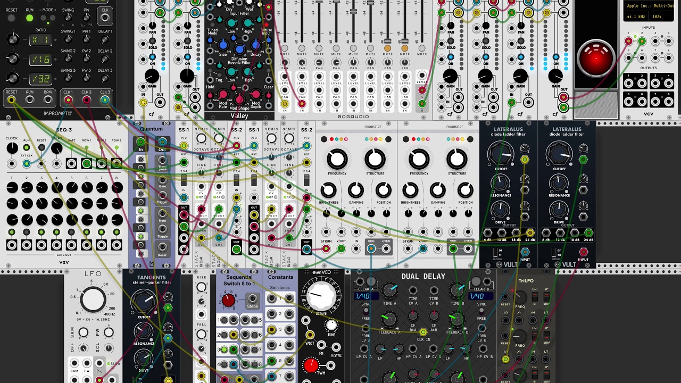Click the Reset jack on Quantum

click(x=162, y=247)
